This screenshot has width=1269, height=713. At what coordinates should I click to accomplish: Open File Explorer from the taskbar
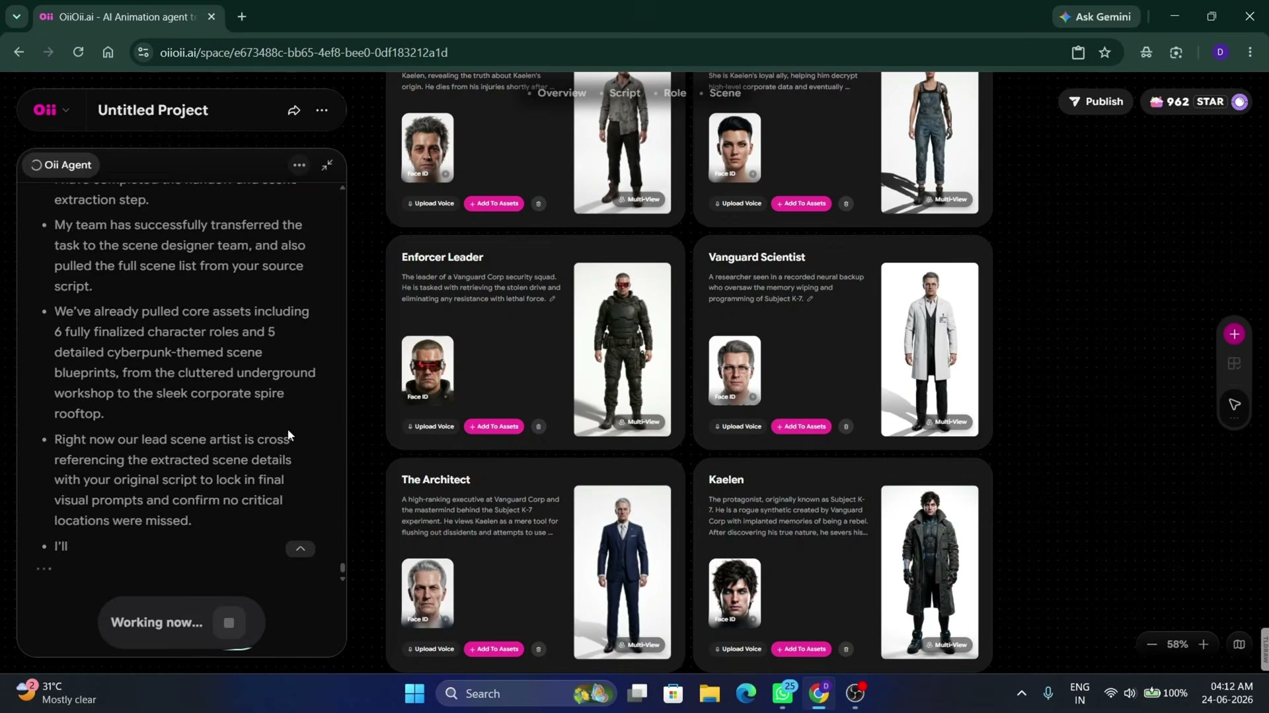click(x=709, y=693)
